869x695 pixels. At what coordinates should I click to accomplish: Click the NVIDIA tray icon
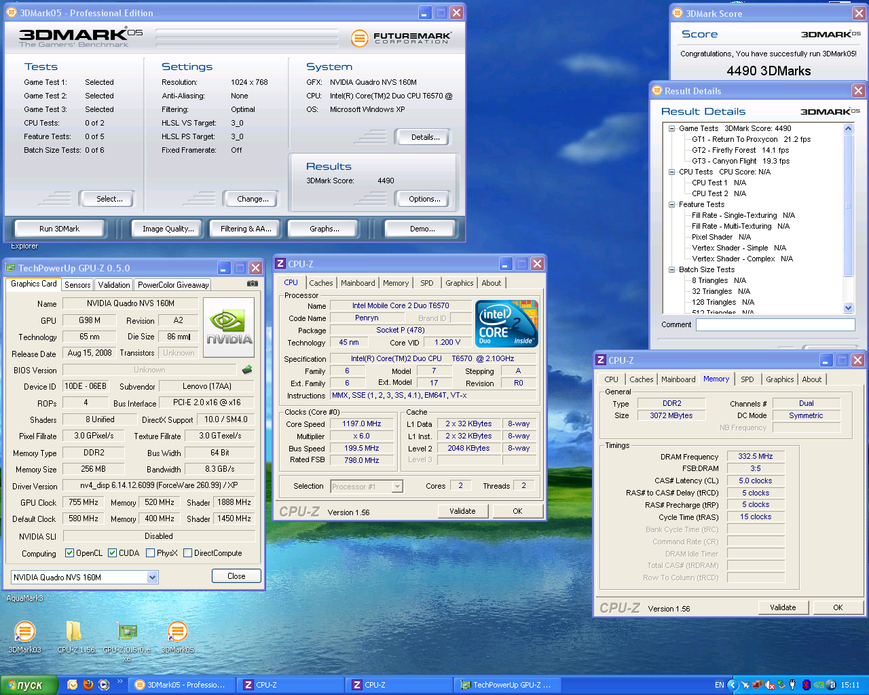tap(819, 685)
